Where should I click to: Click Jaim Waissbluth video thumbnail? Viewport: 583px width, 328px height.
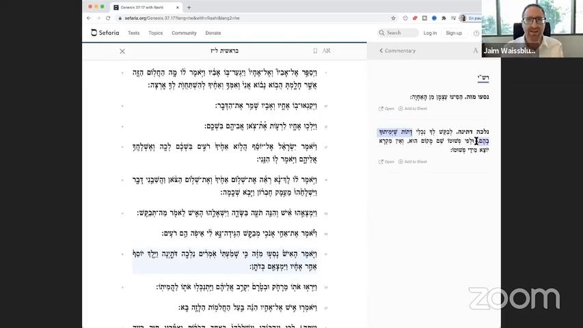click(x=532, y=29)
